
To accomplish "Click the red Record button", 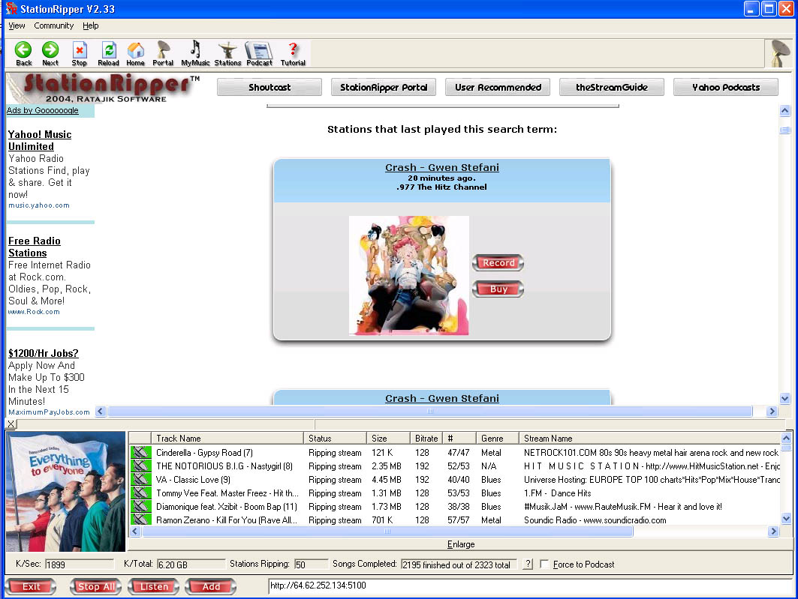I will (x=498, y=262).
